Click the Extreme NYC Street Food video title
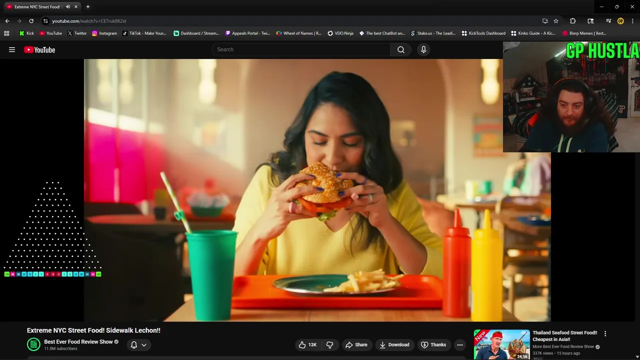640x360 pixels. pyautogui.click(x=93, y=330)
